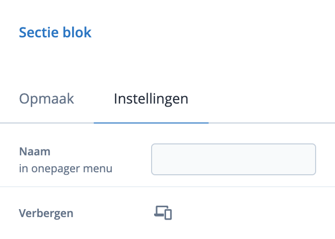Toggle hide-on-device icon for the section
The image size is (335, 239).
coord(163,213)
